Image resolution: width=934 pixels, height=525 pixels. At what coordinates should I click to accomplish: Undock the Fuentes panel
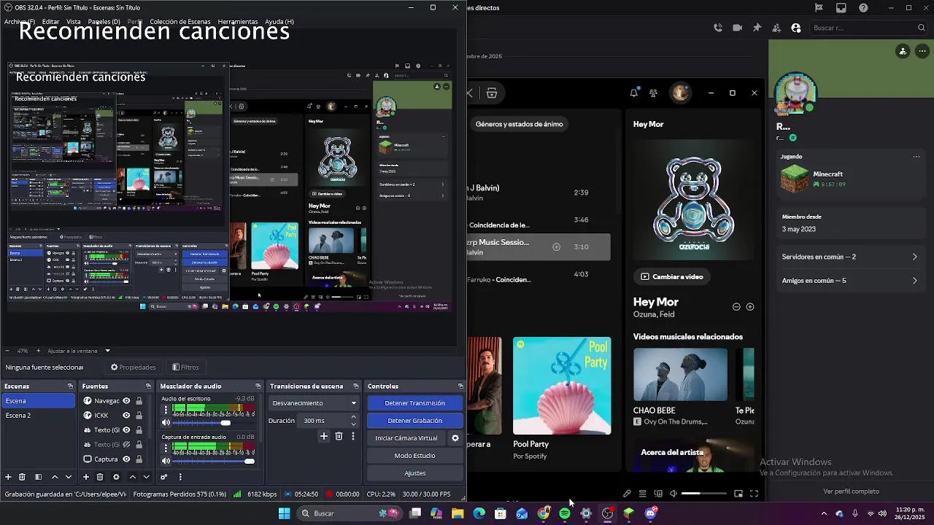click(148, 386)
